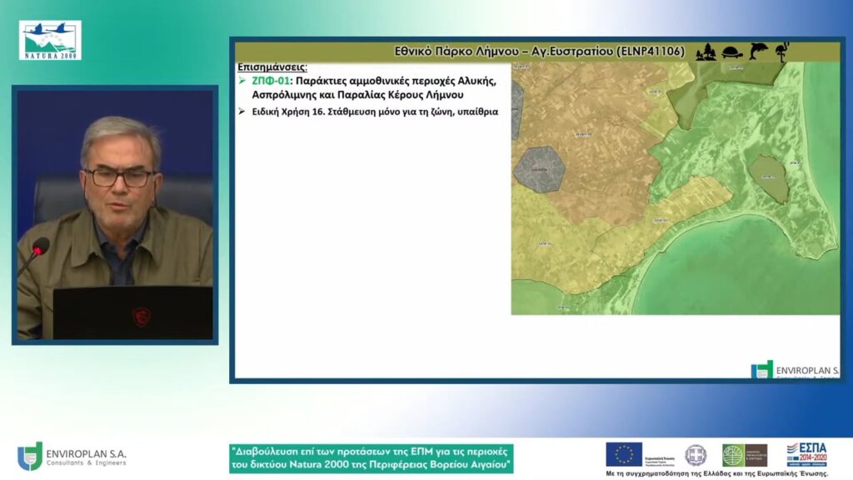Click the grey hexagonal settlement area on map
The image size is (853, 480).
click(x=540, y=169)
